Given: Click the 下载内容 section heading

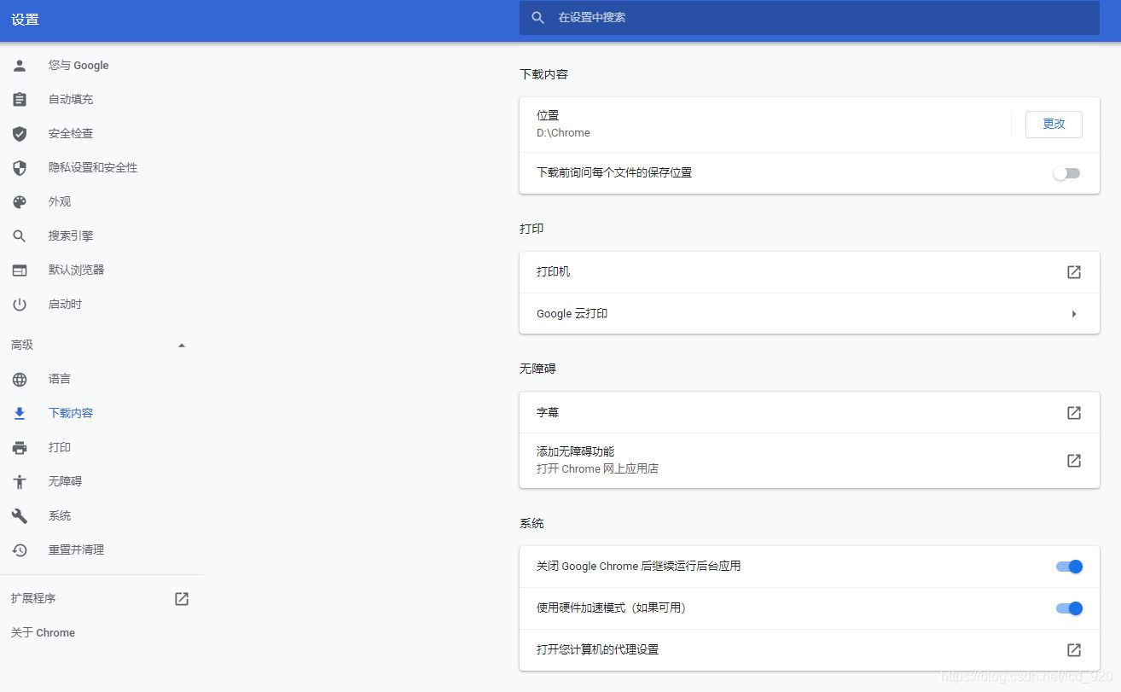Looking at the screenshot, I should [x=543, y=75].
